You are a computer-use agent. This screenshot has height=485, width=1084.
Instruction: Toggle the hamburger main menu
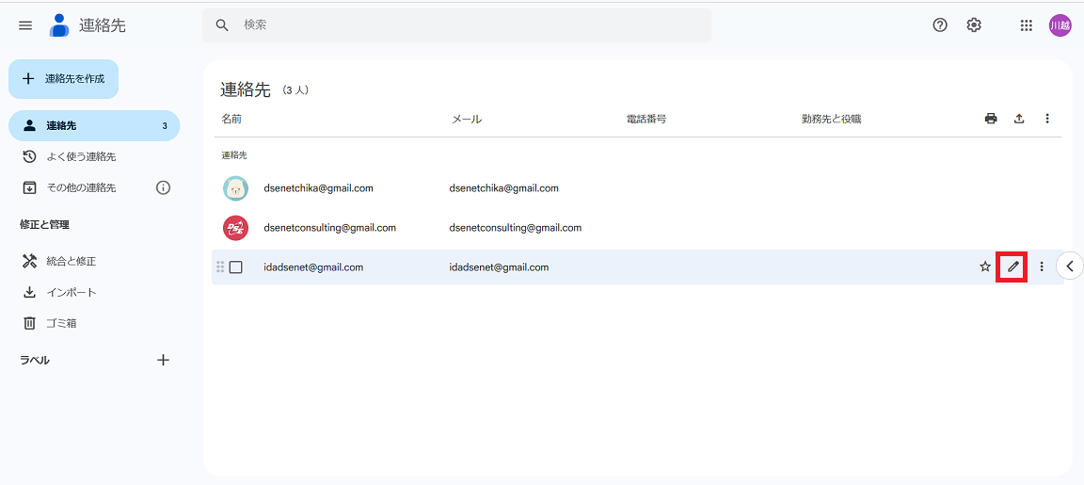[25, 25]
